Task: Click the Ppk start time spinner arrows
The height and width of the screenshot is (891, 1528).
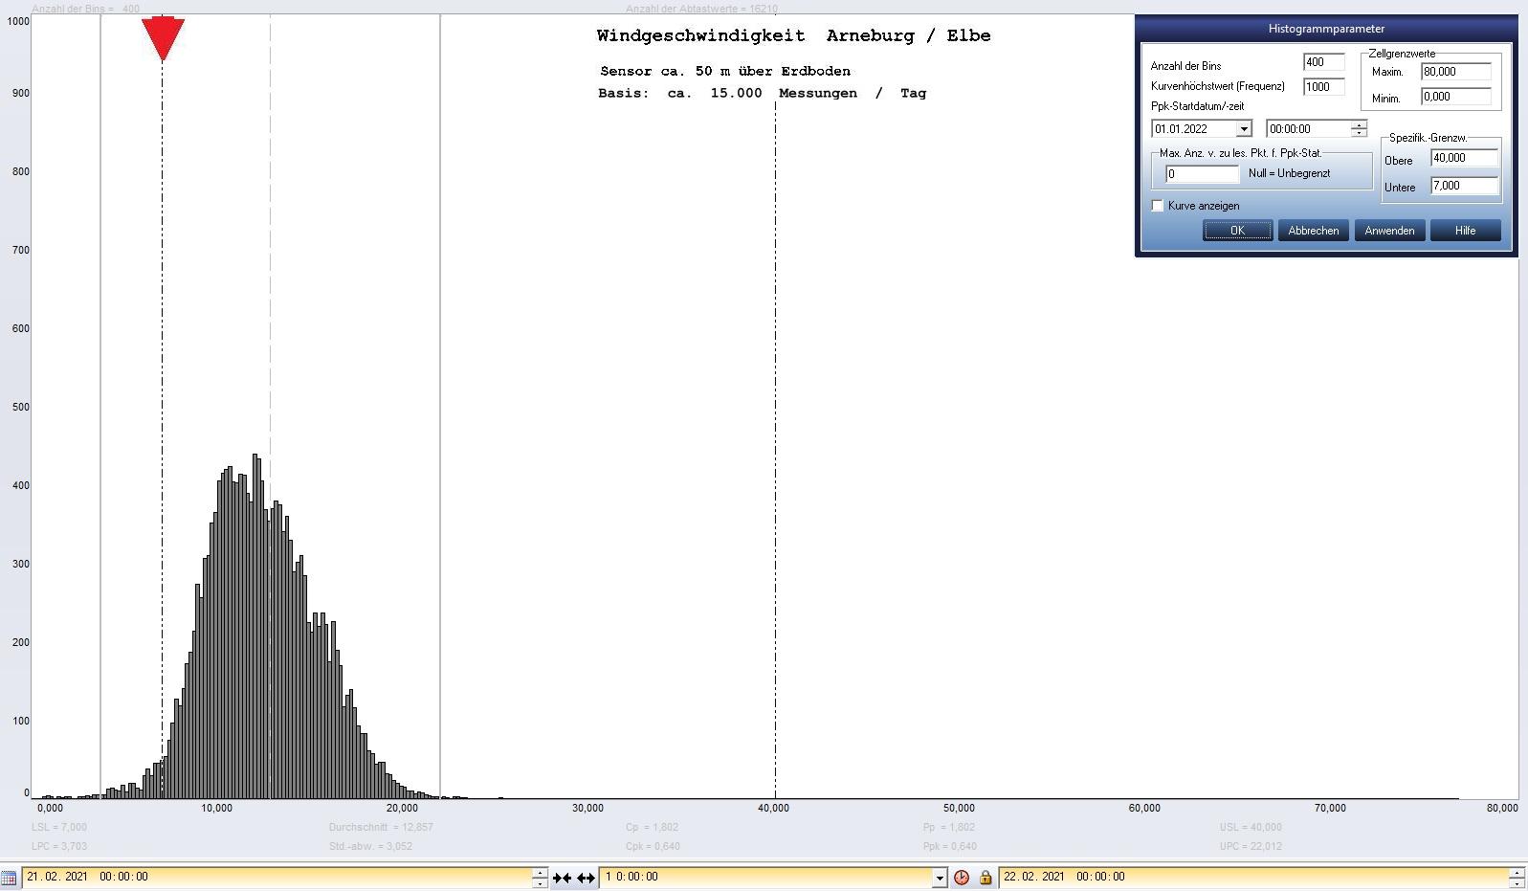Action: pos(1359,129)
